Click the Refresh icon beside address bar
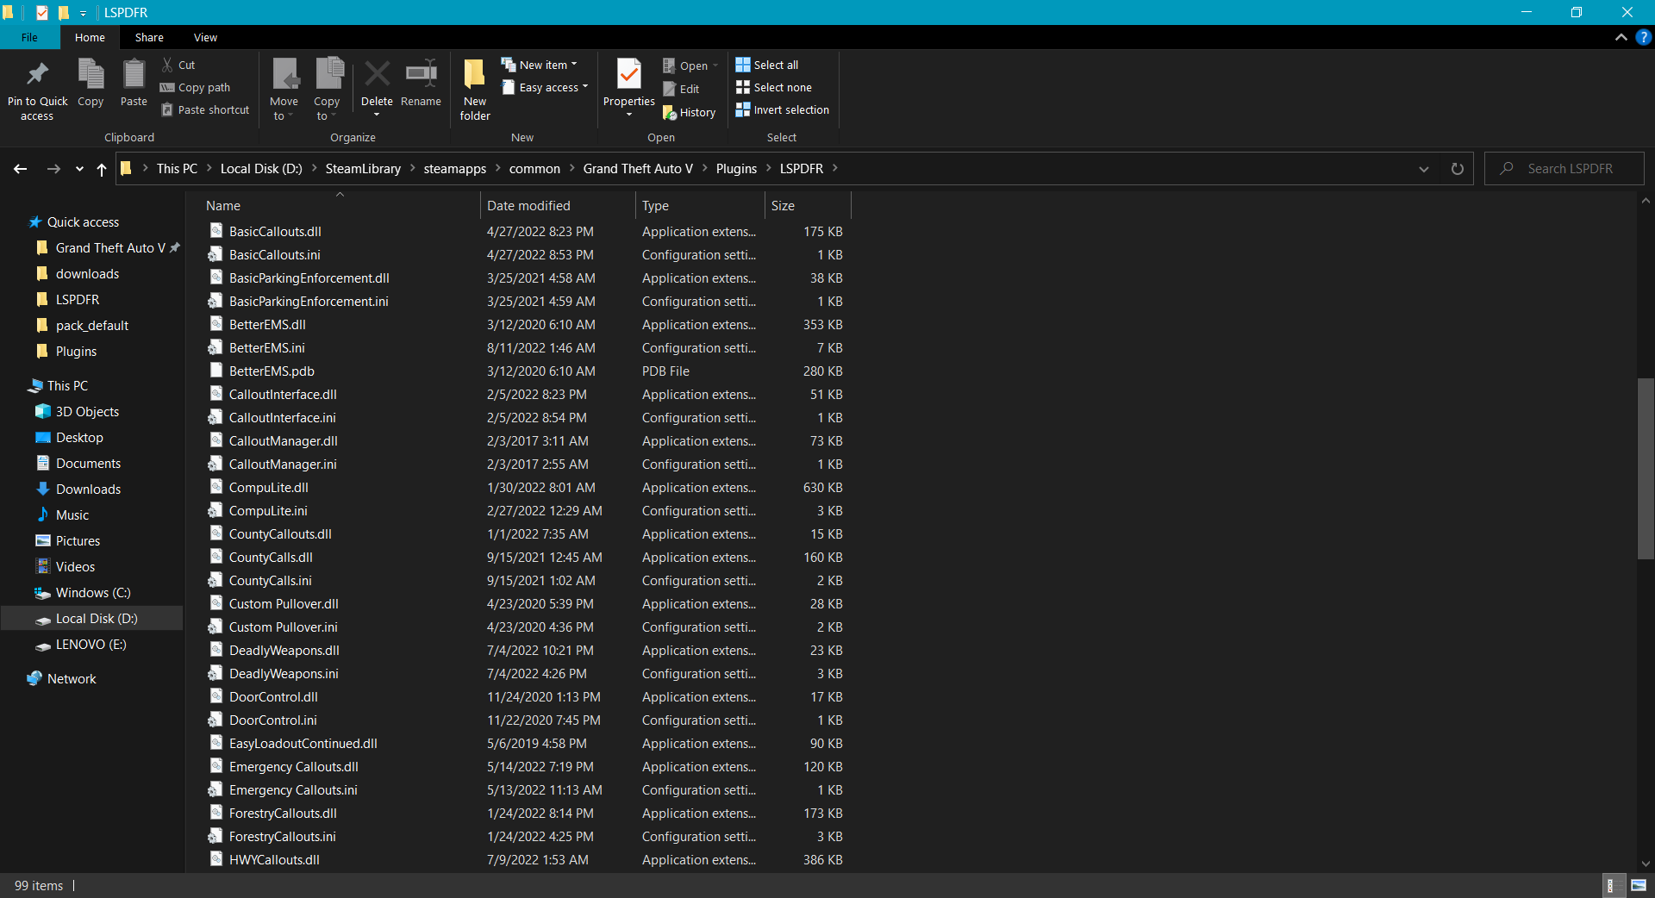Screen dimensions: 1655x898 pos(1458,169)
